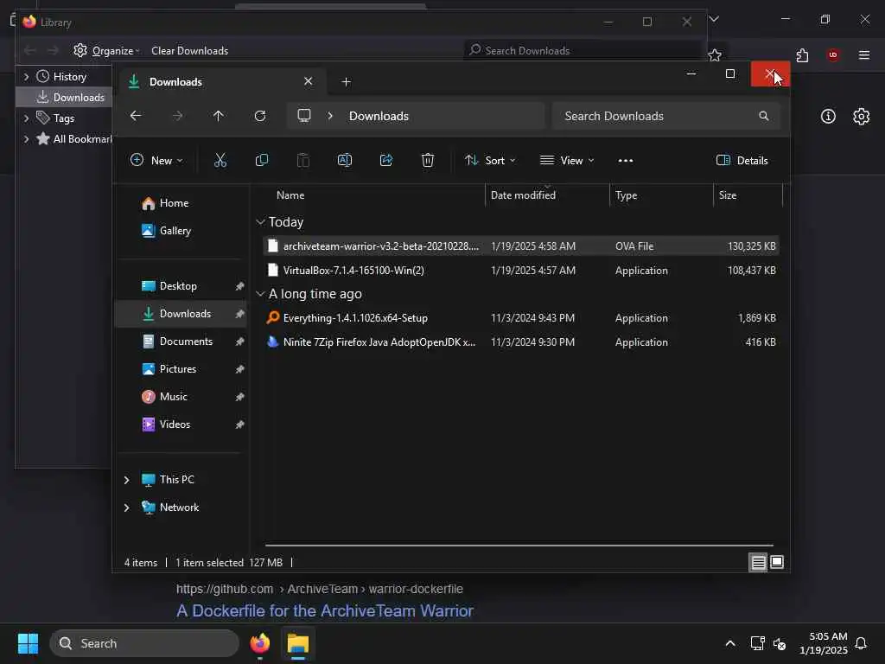The height and width of the screenshot is (664, 885).
Task: Click the Firefox icon in the taskbar
Action: (260, 643)
